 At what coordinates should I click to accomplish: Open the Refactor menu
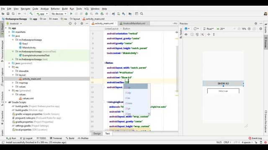click(x=55, y=9)
